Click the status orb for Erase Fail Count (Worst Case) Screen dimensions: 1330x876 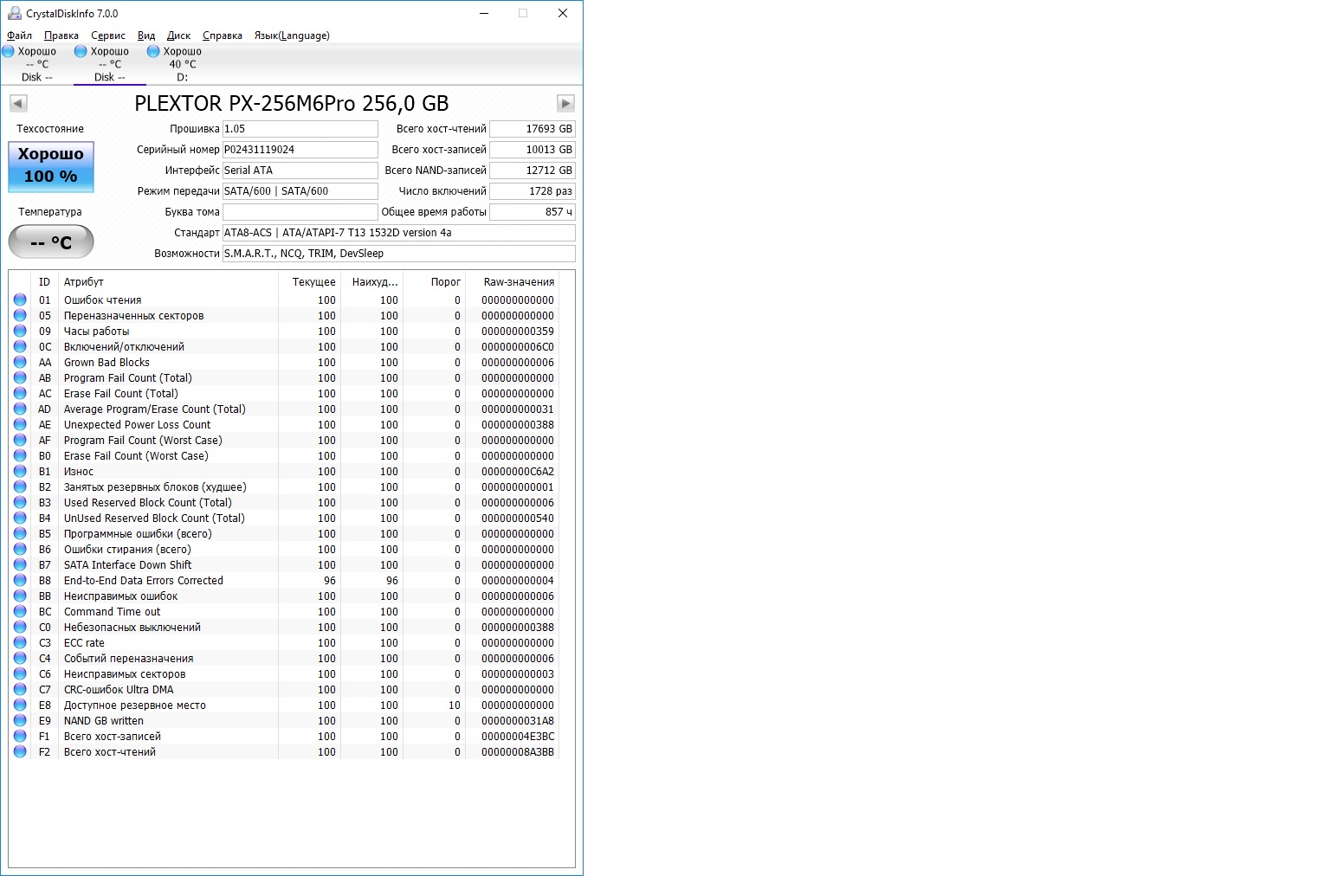(20, 455)
